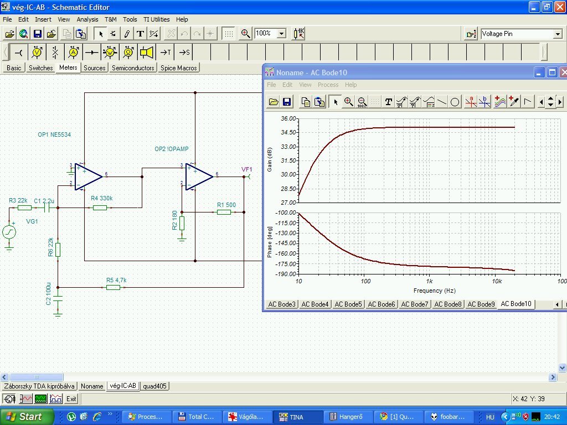Click the eyedropper add icon in Bode window
The image size is (567, 425).
tap(513, 102)
